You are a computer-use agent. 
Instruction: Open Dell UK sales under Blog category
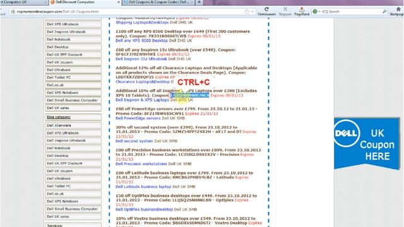coord(73,216)
